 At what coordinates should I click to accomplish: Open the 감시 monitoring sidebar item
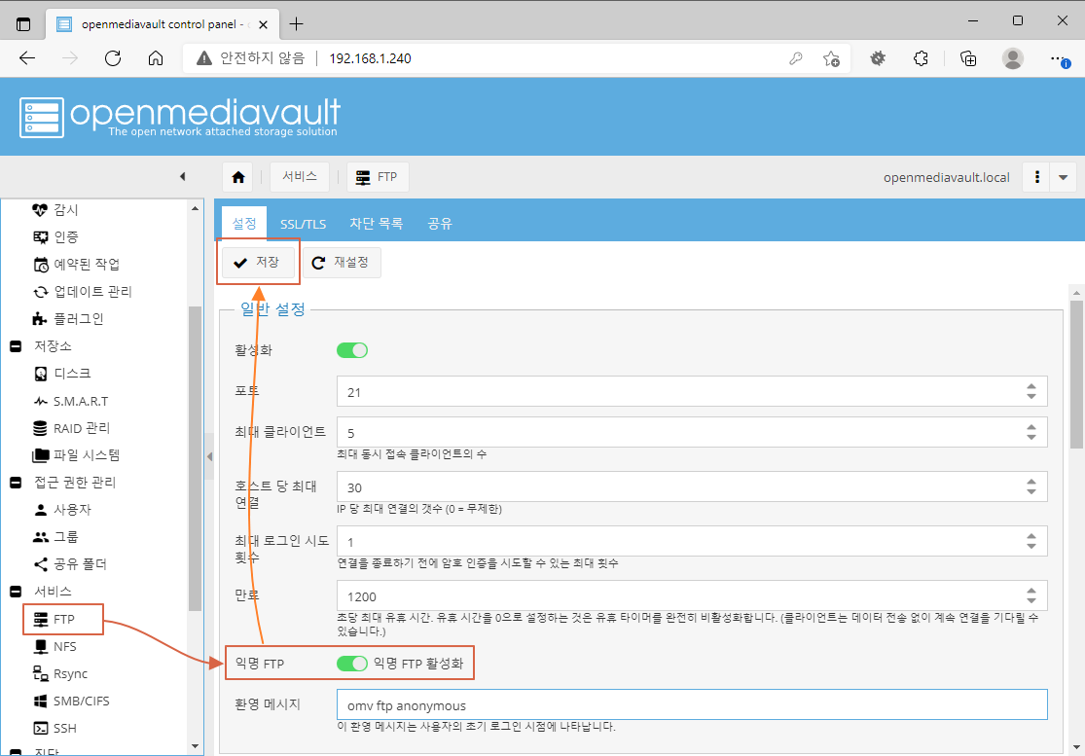click(55, 209)
